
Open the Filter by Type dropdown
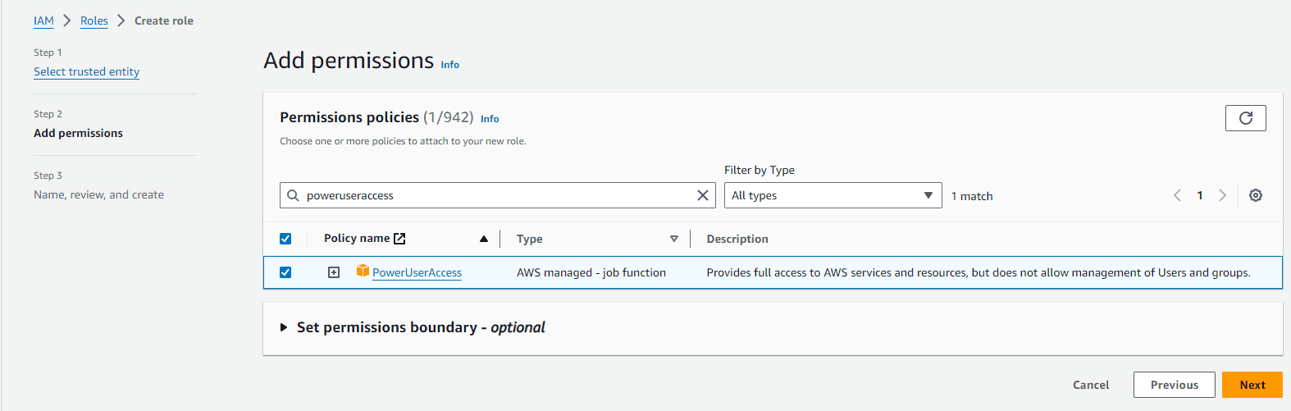(x=833, y=195)
